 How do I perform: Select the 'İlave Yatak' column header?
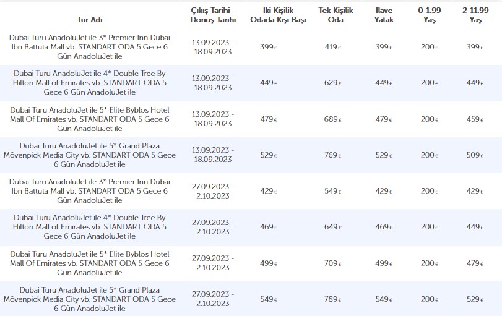pyautogui.click(x=384, y=15)
